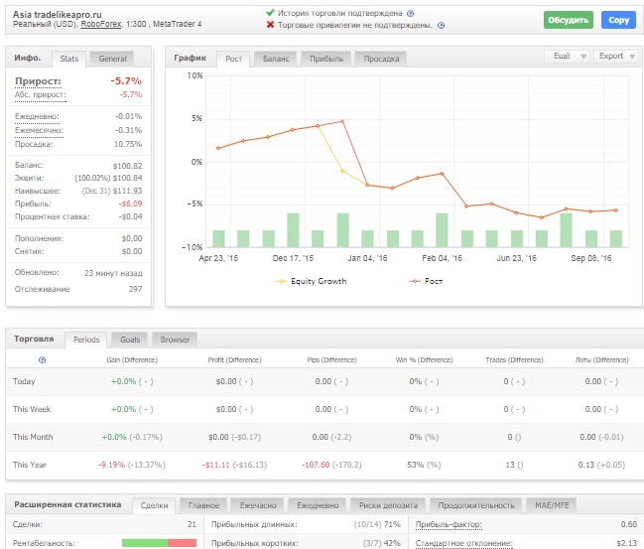Click the Прирост label link
Screen dimensions: 644x549
(x=38, y=81)
